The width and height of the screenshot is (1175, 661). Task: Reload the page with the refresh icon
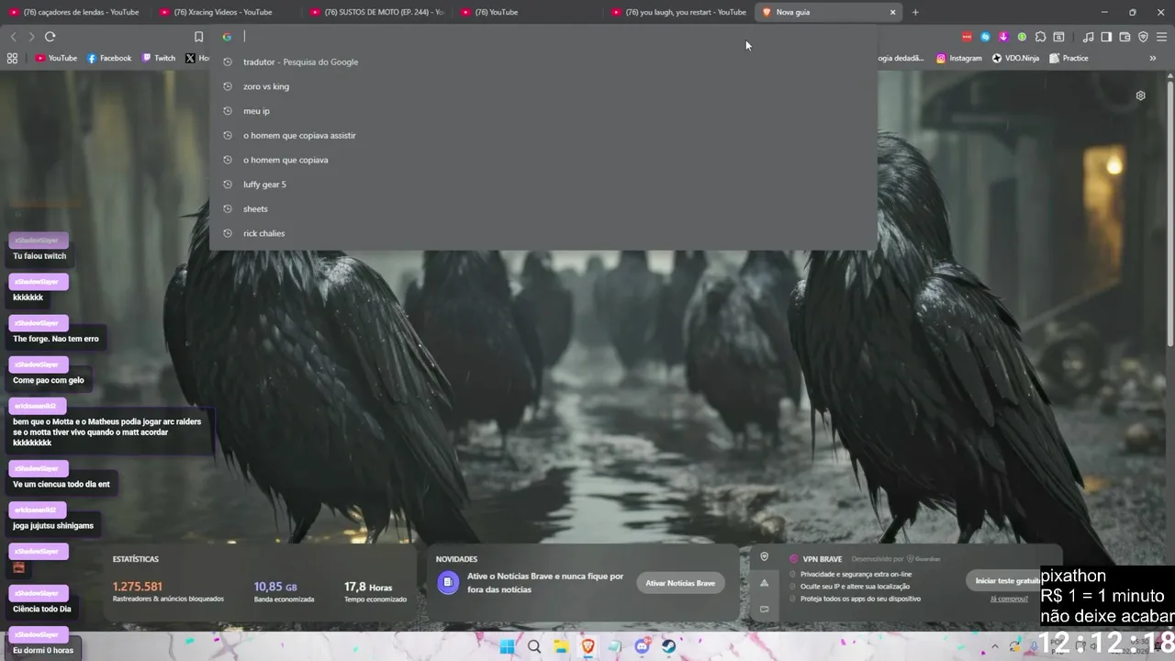pos(50,37)
